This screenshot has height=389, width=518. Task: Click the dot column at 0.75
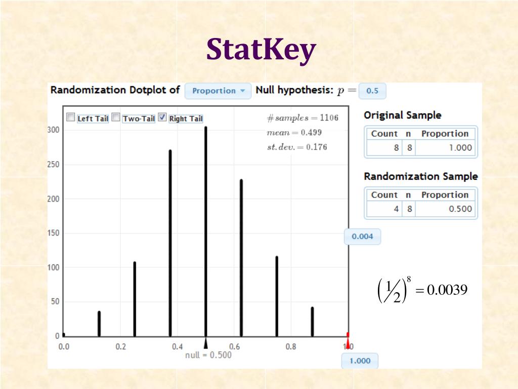(277, 296)
